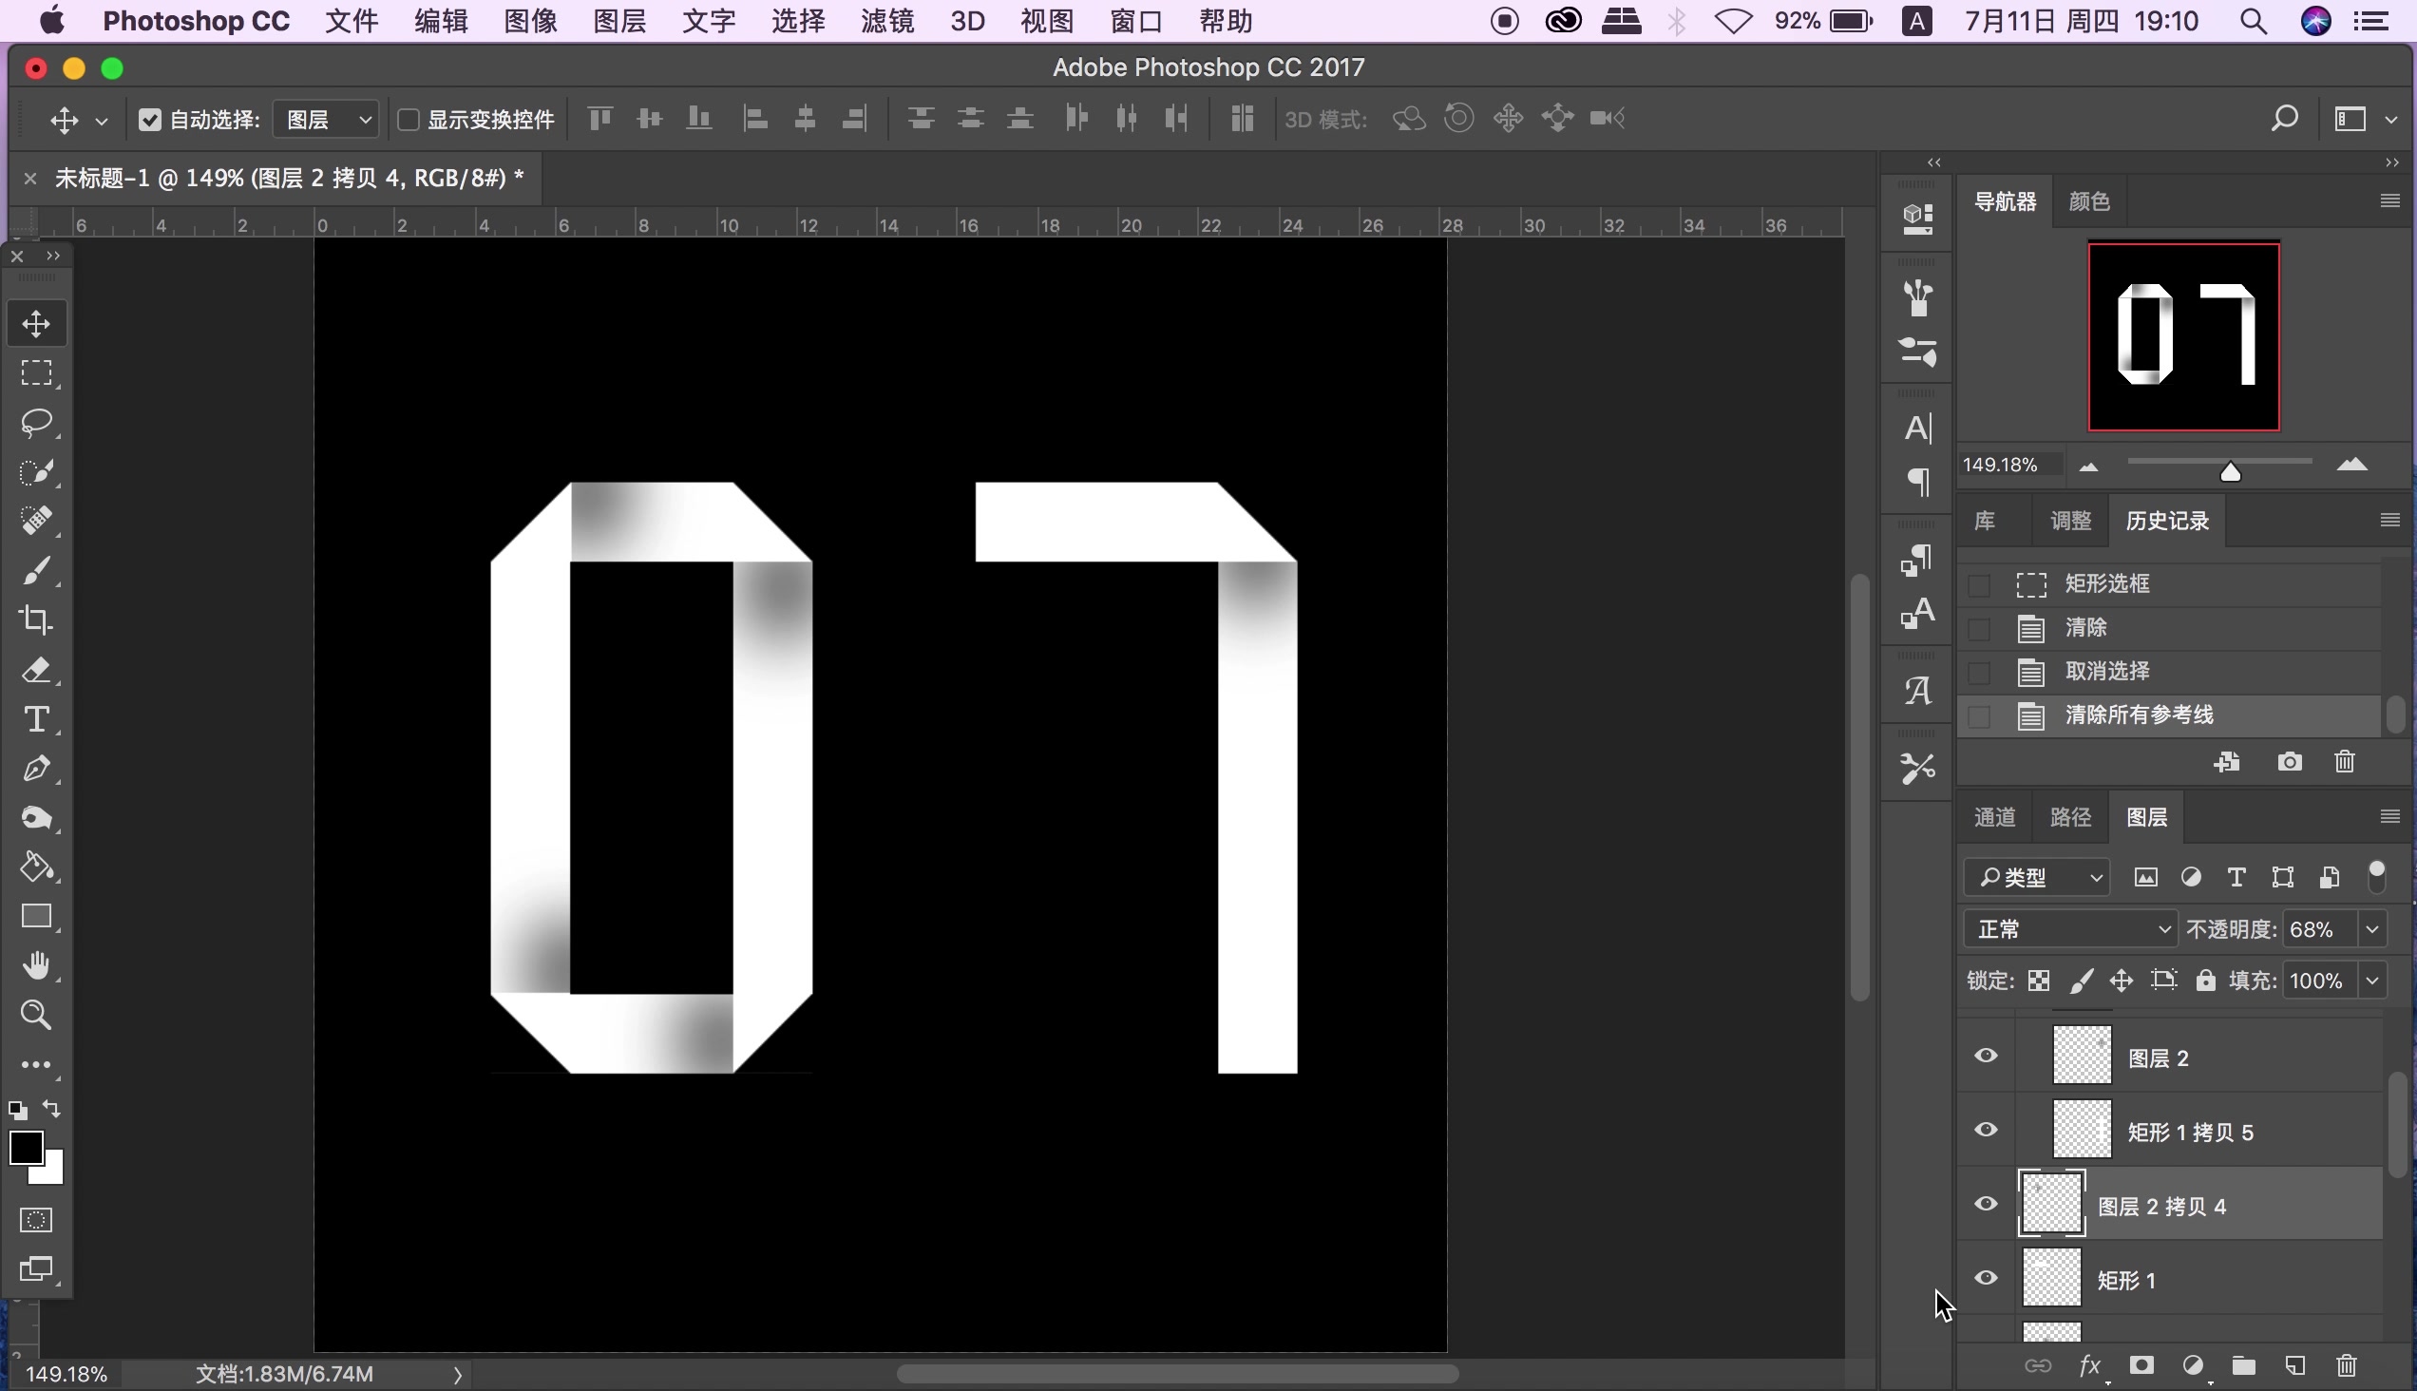The image size is (2417, 1391).
Task: Hide the 矩形 1 拷贝 5 layer
Action: click(x=1987, y=1131)
